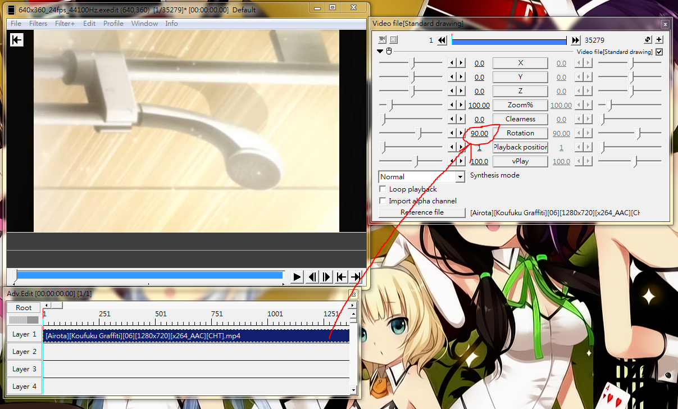The width and height of the screenshot is (678, 409).
Task: Click the left Clearness slider thumb
Action: [x=384, y=119]
